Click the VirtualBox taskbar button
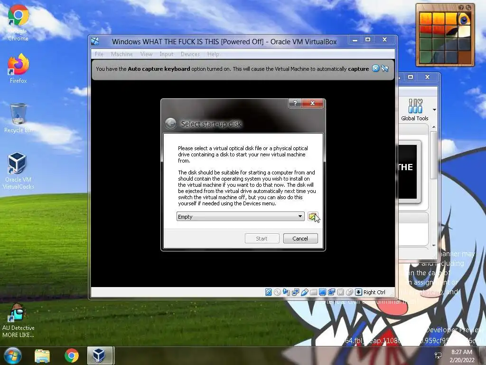Image resolution: width=486 pixels, height=365 pixels. [x=100, y=355]
